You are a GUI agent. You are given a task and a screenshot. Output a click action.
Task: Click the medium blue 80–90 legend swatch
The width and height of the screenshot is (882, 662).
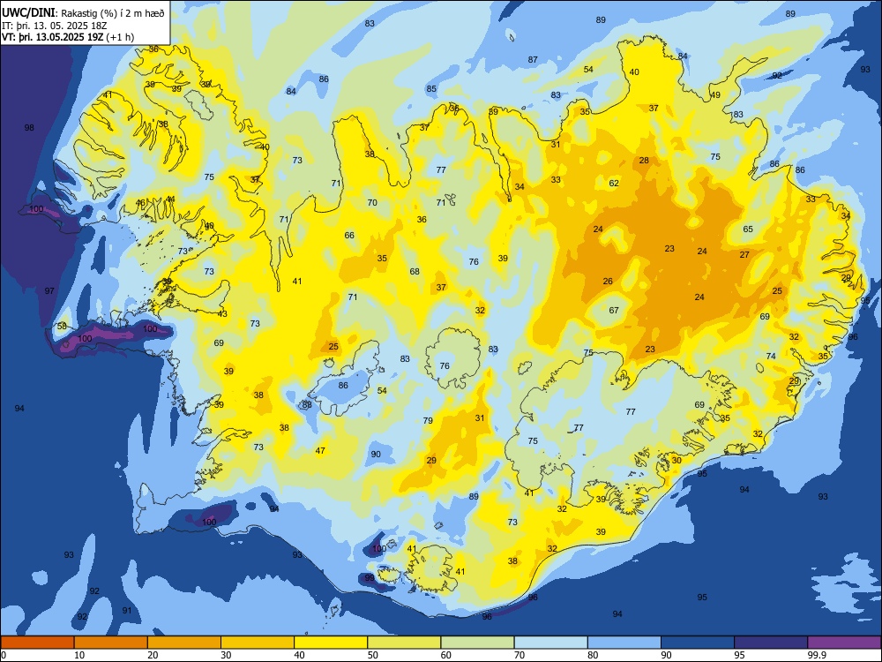click(624, 643)
